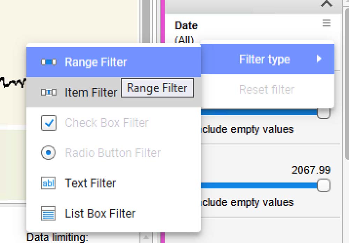The width and height of the screenshot is (349, 243).
Task: Click the slider handle below 2067.99
Action: point(324,185)
